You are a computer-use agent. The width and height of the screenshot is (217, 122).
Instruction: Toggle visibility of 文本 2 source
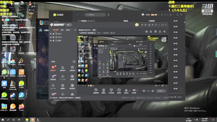(51, 37)
